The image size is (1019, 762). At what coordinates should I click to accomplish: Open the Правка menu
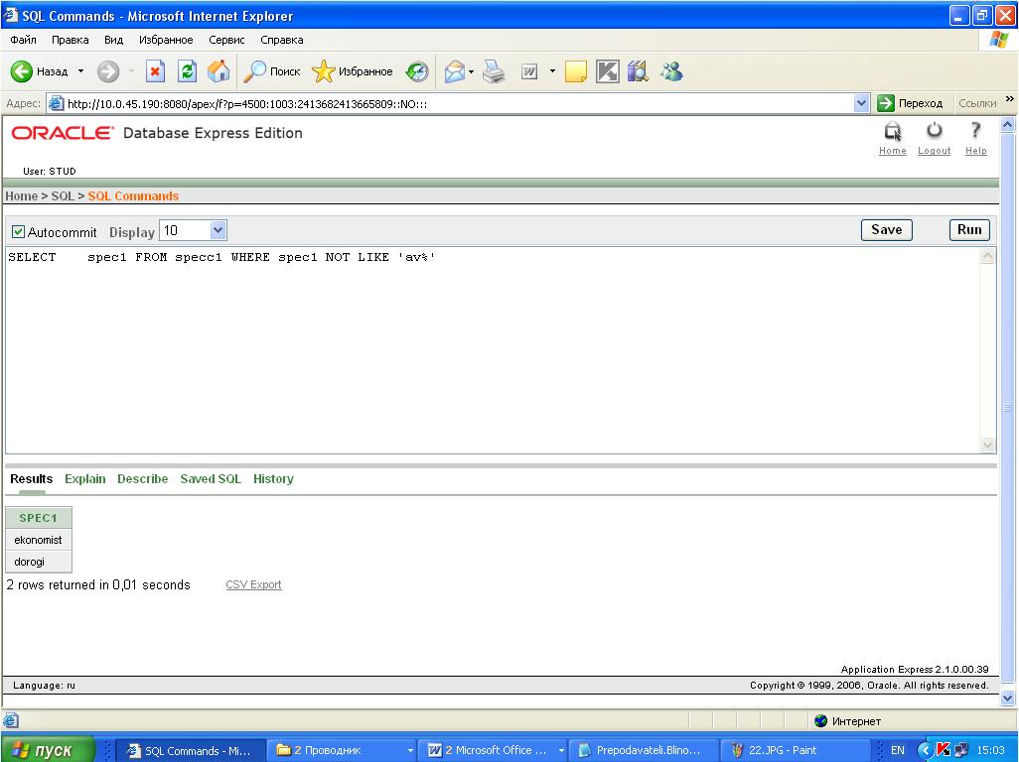[71, 40]
